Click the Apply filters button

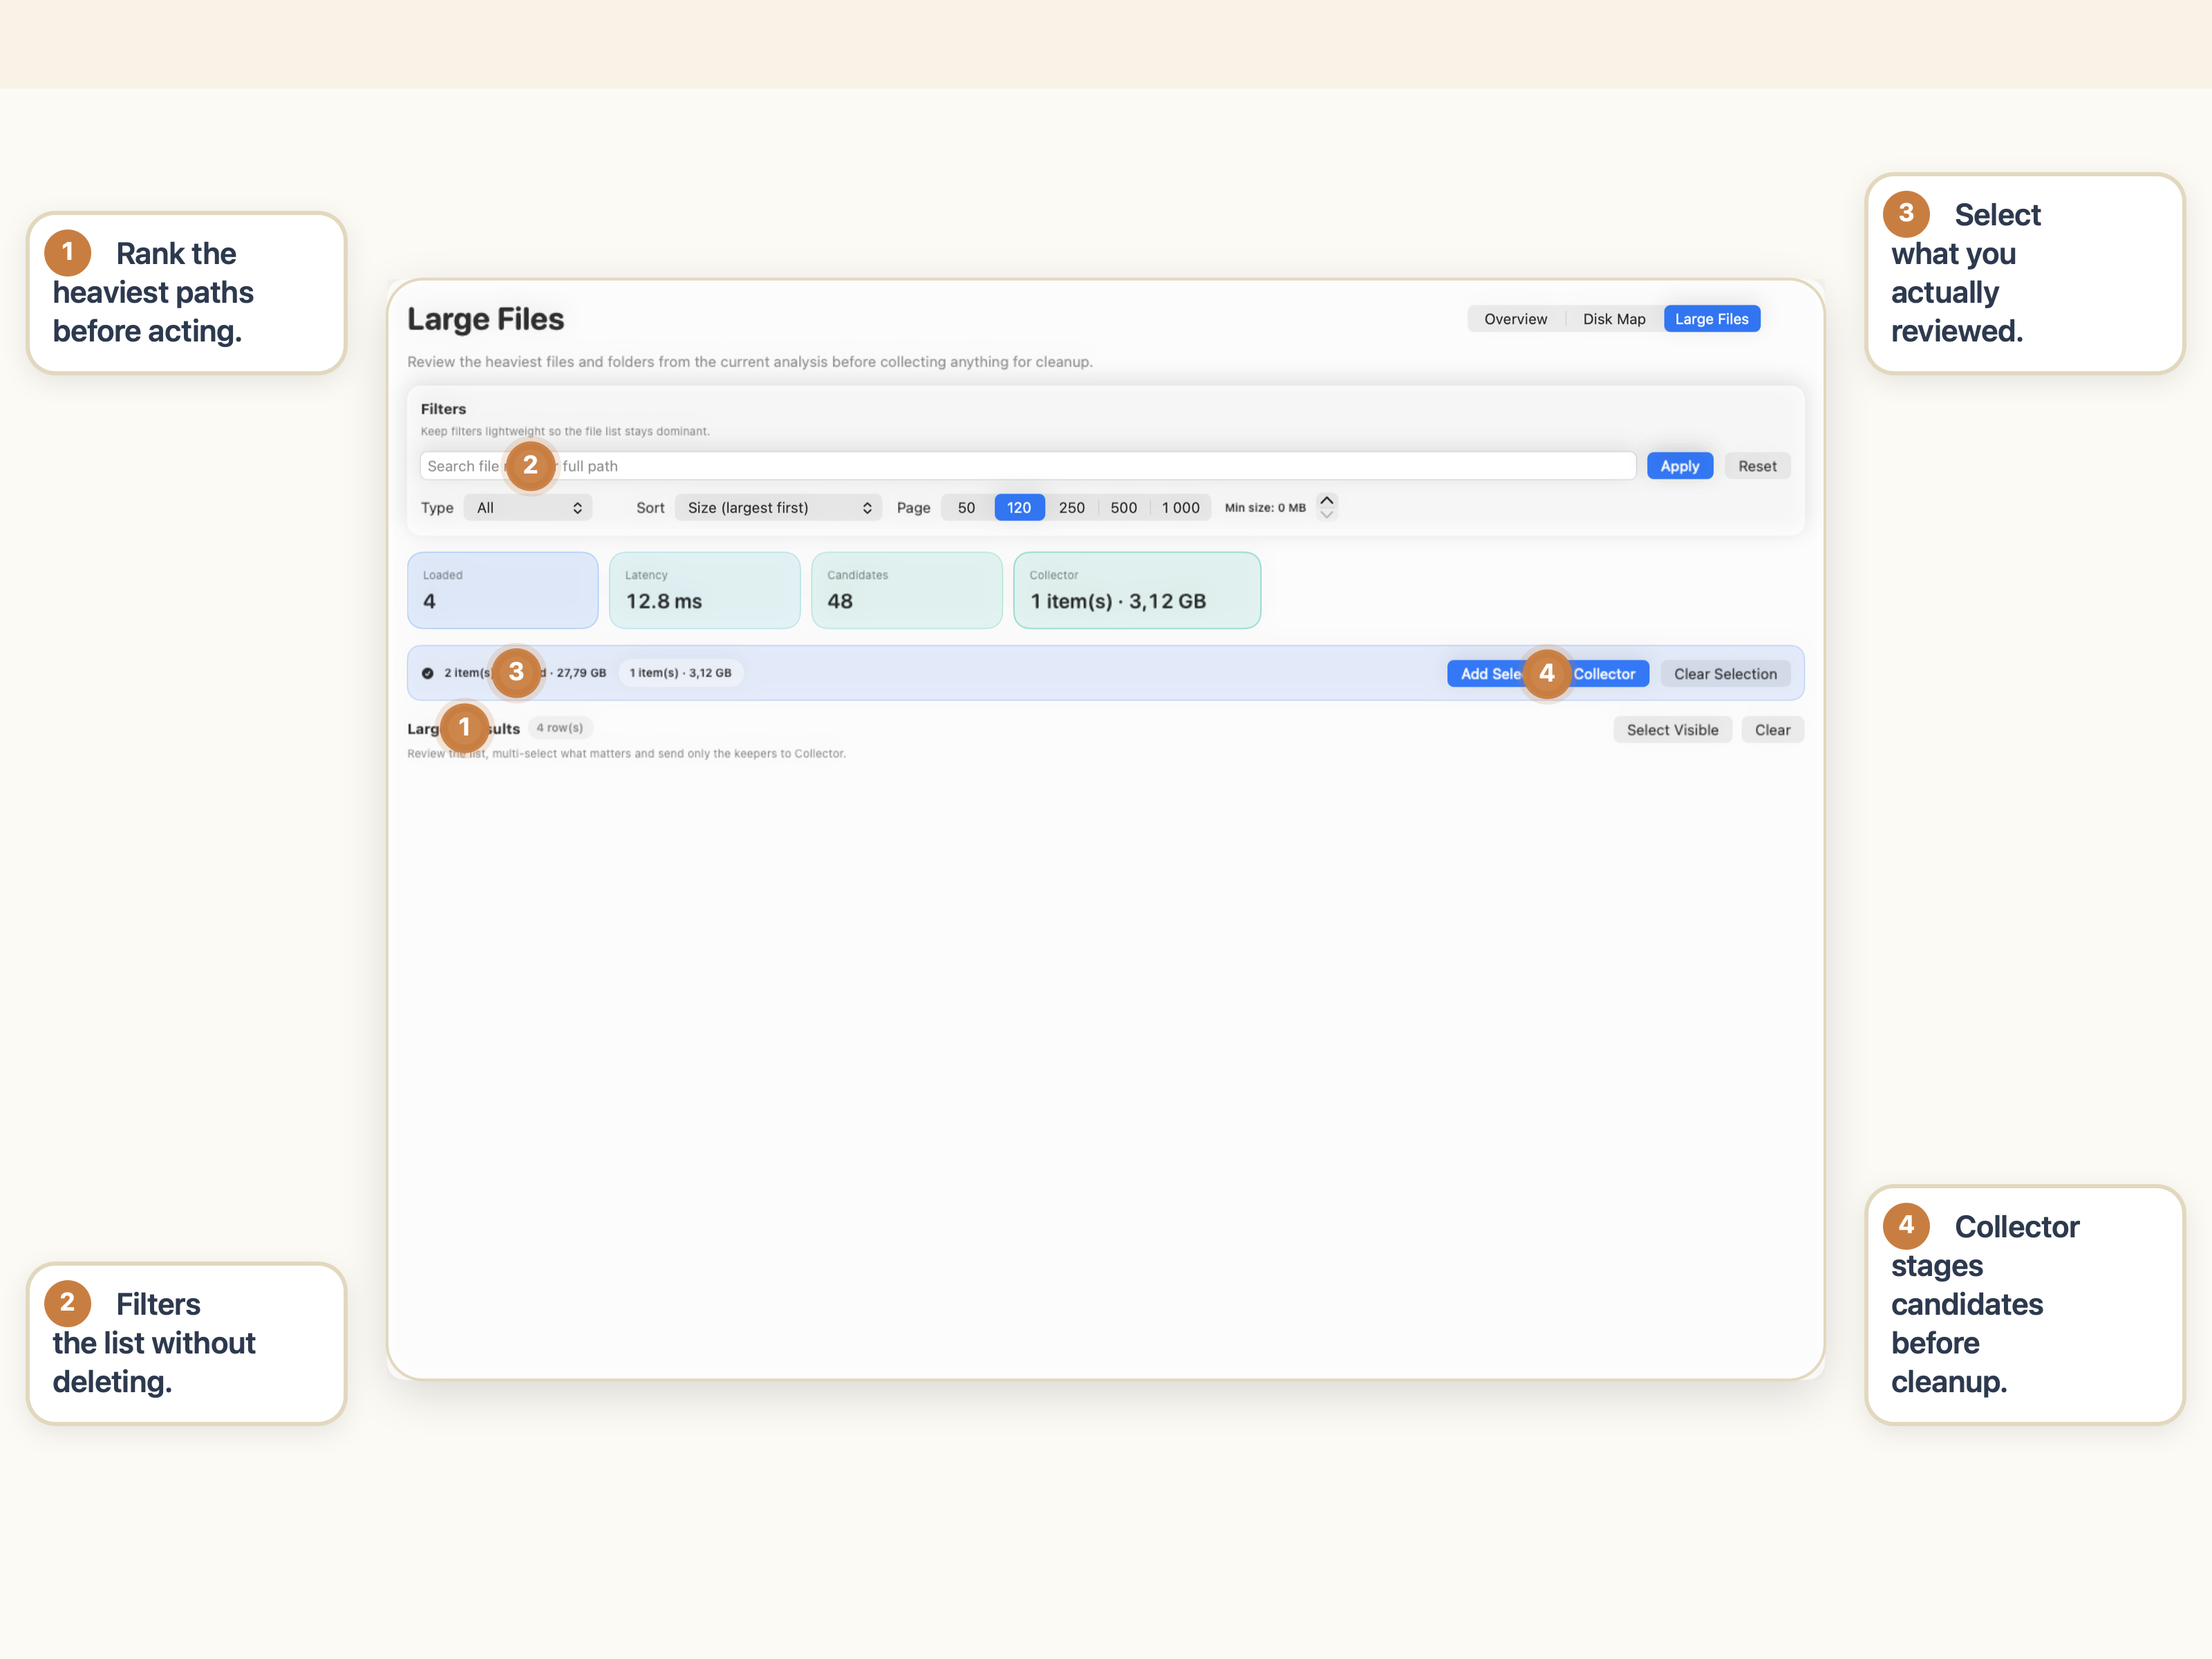tap(1679, 466)
